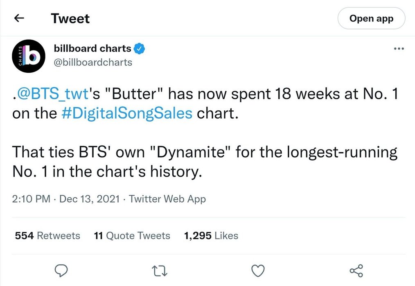
Task: Click the billboard charts profile avatar
Action: tap(27, 56)
